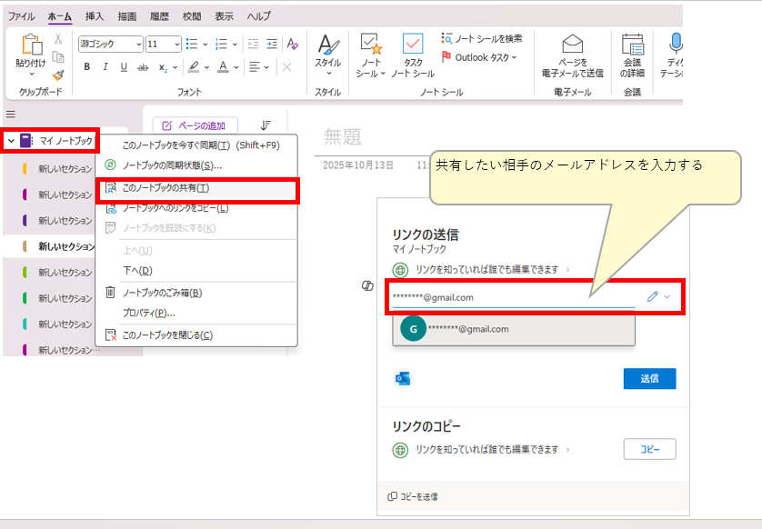The height and width of the screenshot is (529, 762).
Task: Toggle underline text formatting
Action: pyautogui.click(x=123, y=67)
